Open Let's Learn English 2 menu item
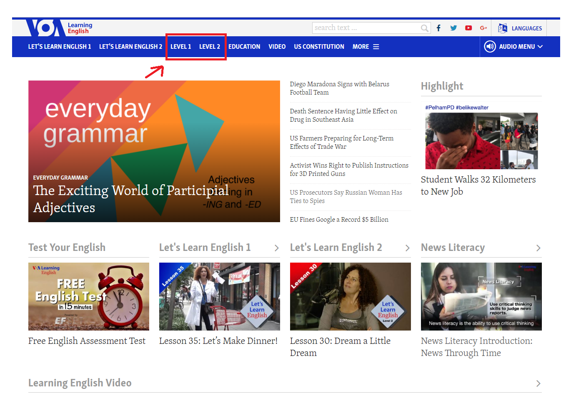Screen dimensions: 576x416 (x=130, y=47)
